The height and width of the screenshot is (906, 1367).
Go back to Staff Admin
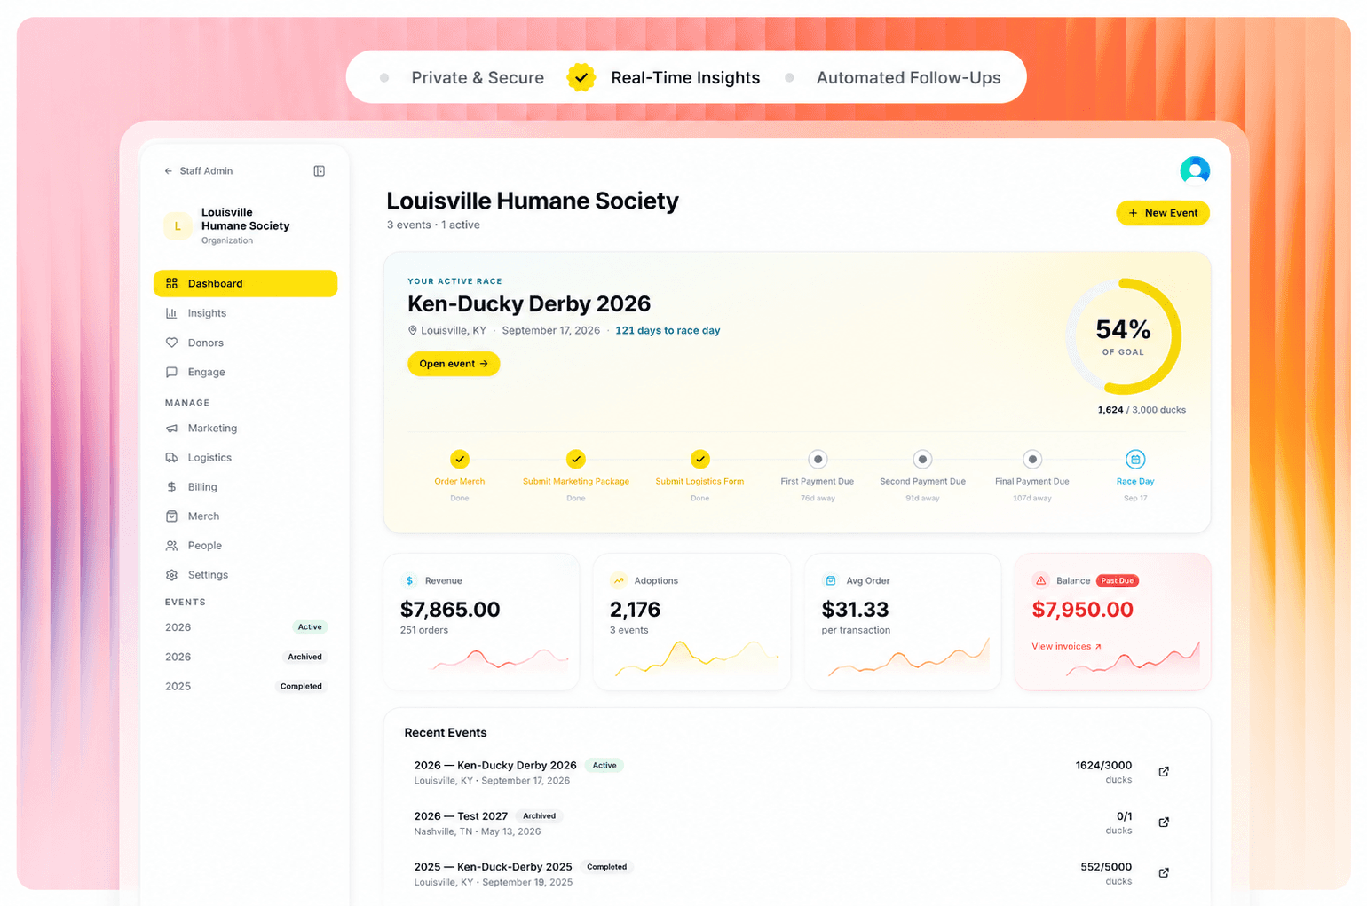click(x=199, y=171)
